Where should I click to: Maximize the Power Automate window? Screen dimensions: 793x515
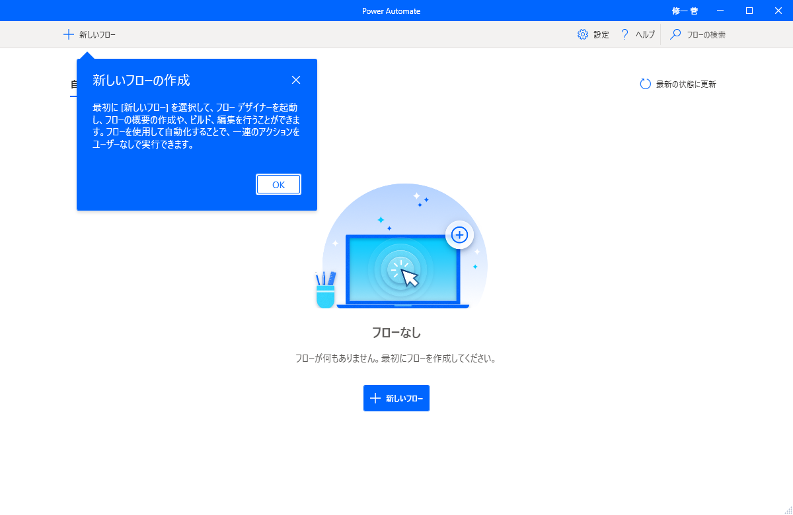(749, 11)
